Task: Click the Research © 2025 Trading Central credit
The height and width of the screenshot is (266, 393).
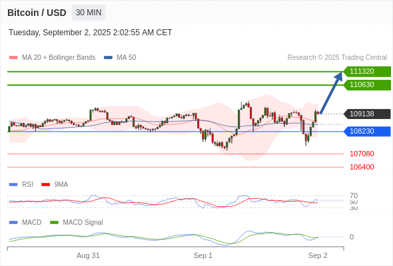Action: pos(337,58)
